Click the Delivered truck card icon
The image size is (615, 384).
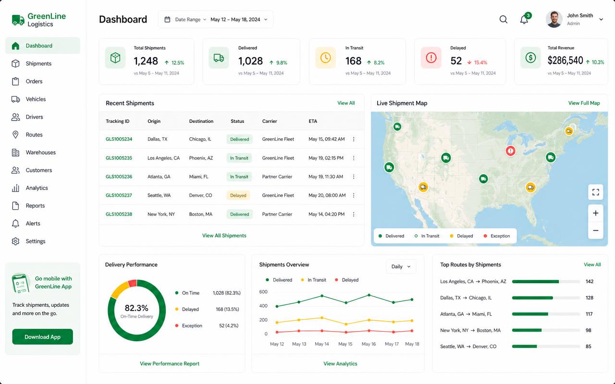point(219,58)
